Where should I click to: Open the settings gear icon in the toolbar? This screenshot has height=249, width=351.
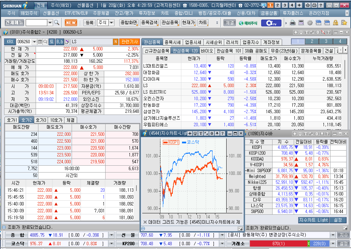pos(310,23)
